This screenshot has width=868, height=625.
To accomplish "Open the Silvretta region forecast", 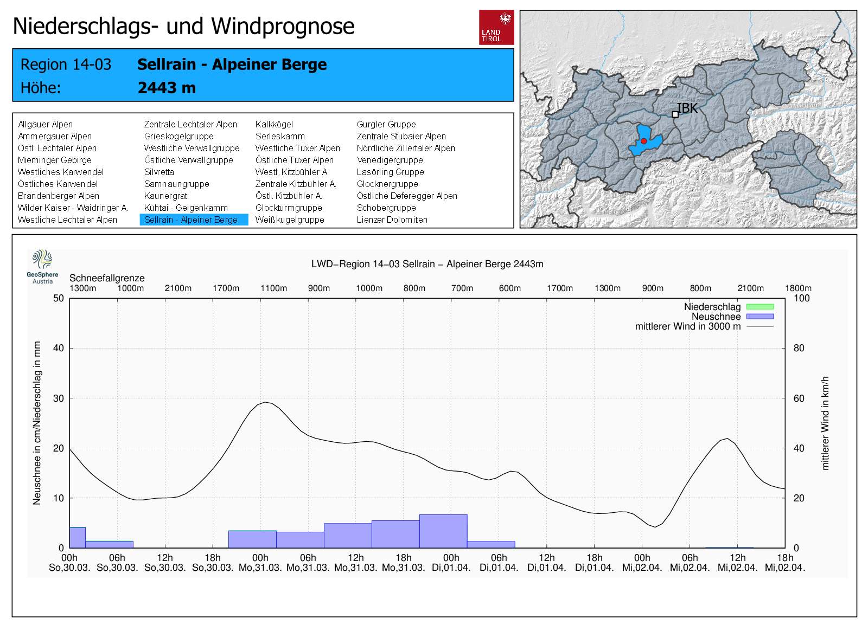I will 159,172.
